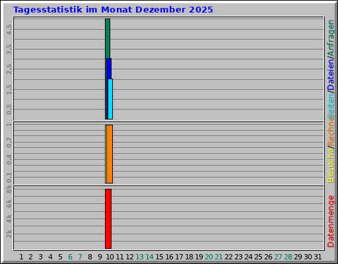Image resolution: width=338 pixels, height=264 pixels.
Task: Click day 18 on the x-axis
Action: 189,257
